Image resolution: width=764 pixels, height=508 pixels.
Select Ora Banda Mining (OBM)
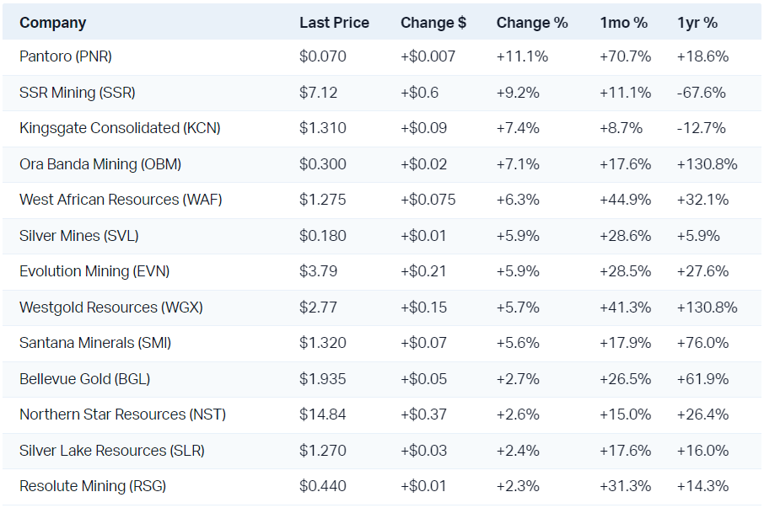click(100, 164)
